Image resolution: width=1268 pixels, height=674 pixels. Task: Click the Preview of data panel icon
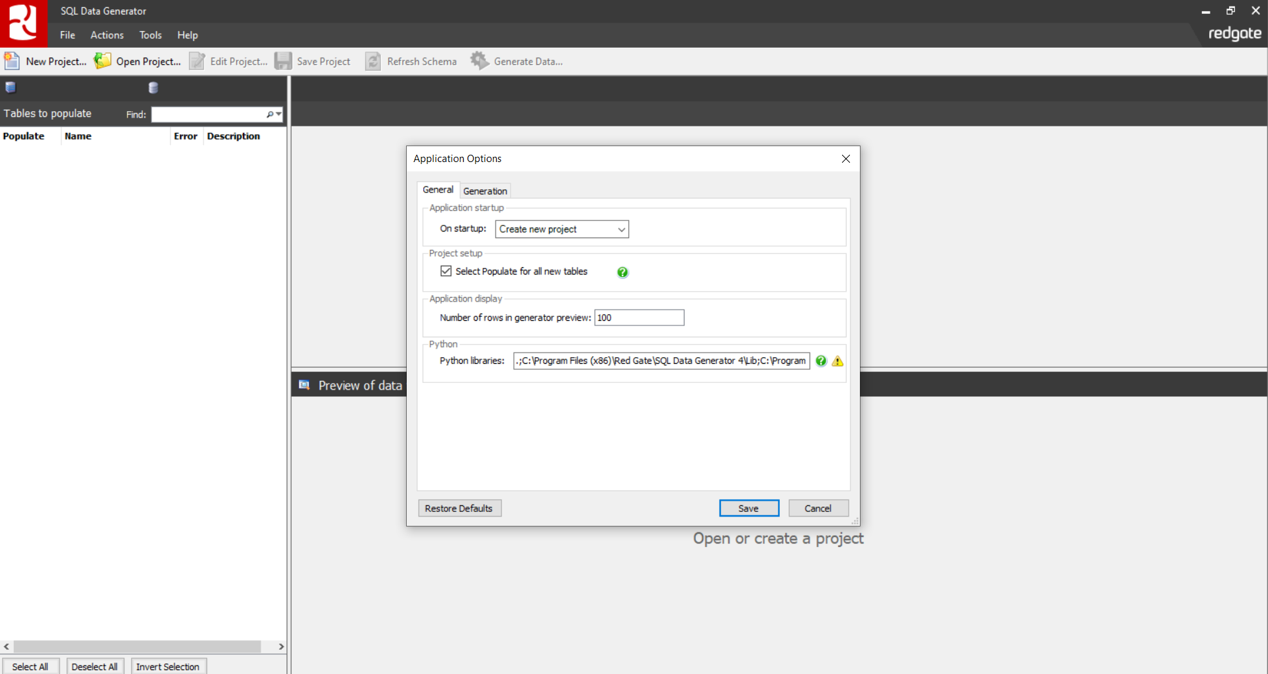304,385
